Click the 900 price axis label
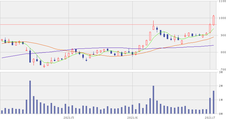 point(222,35)
